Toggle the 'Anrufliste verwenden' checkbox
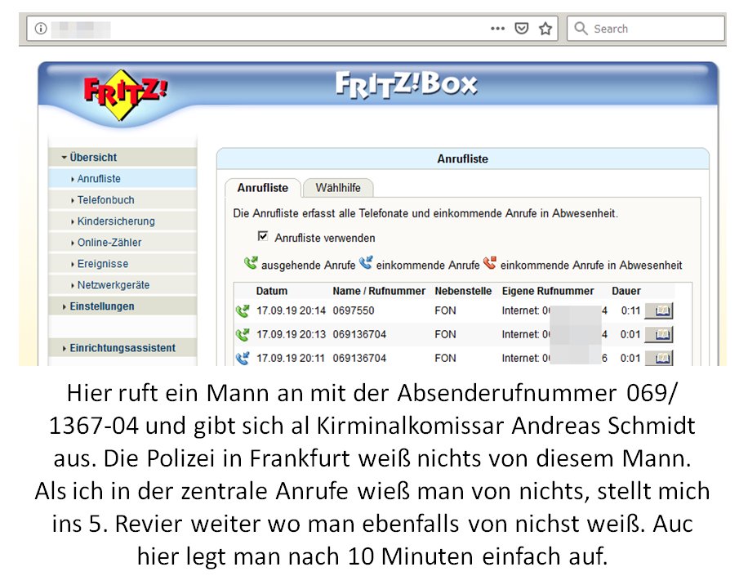The width and height of the screenshot is (748, 585). (x=263, y=236)
